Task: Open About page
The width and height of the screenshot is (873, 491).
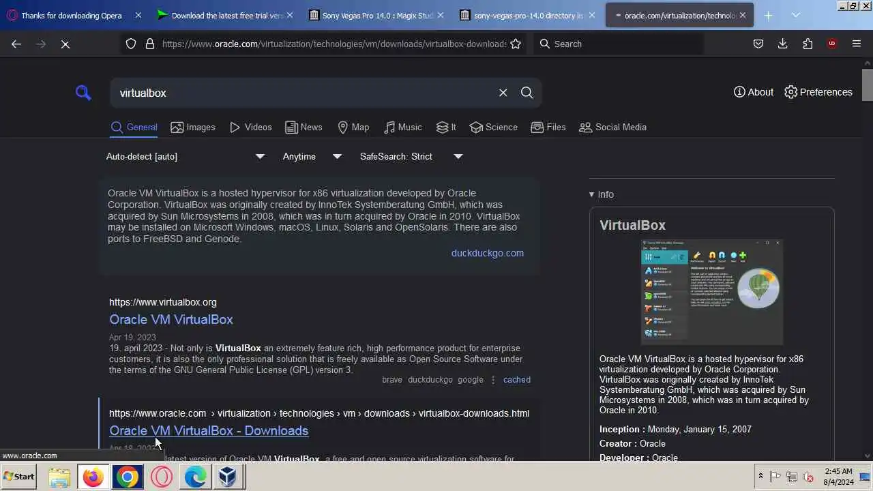Action: tap(754, 92)
